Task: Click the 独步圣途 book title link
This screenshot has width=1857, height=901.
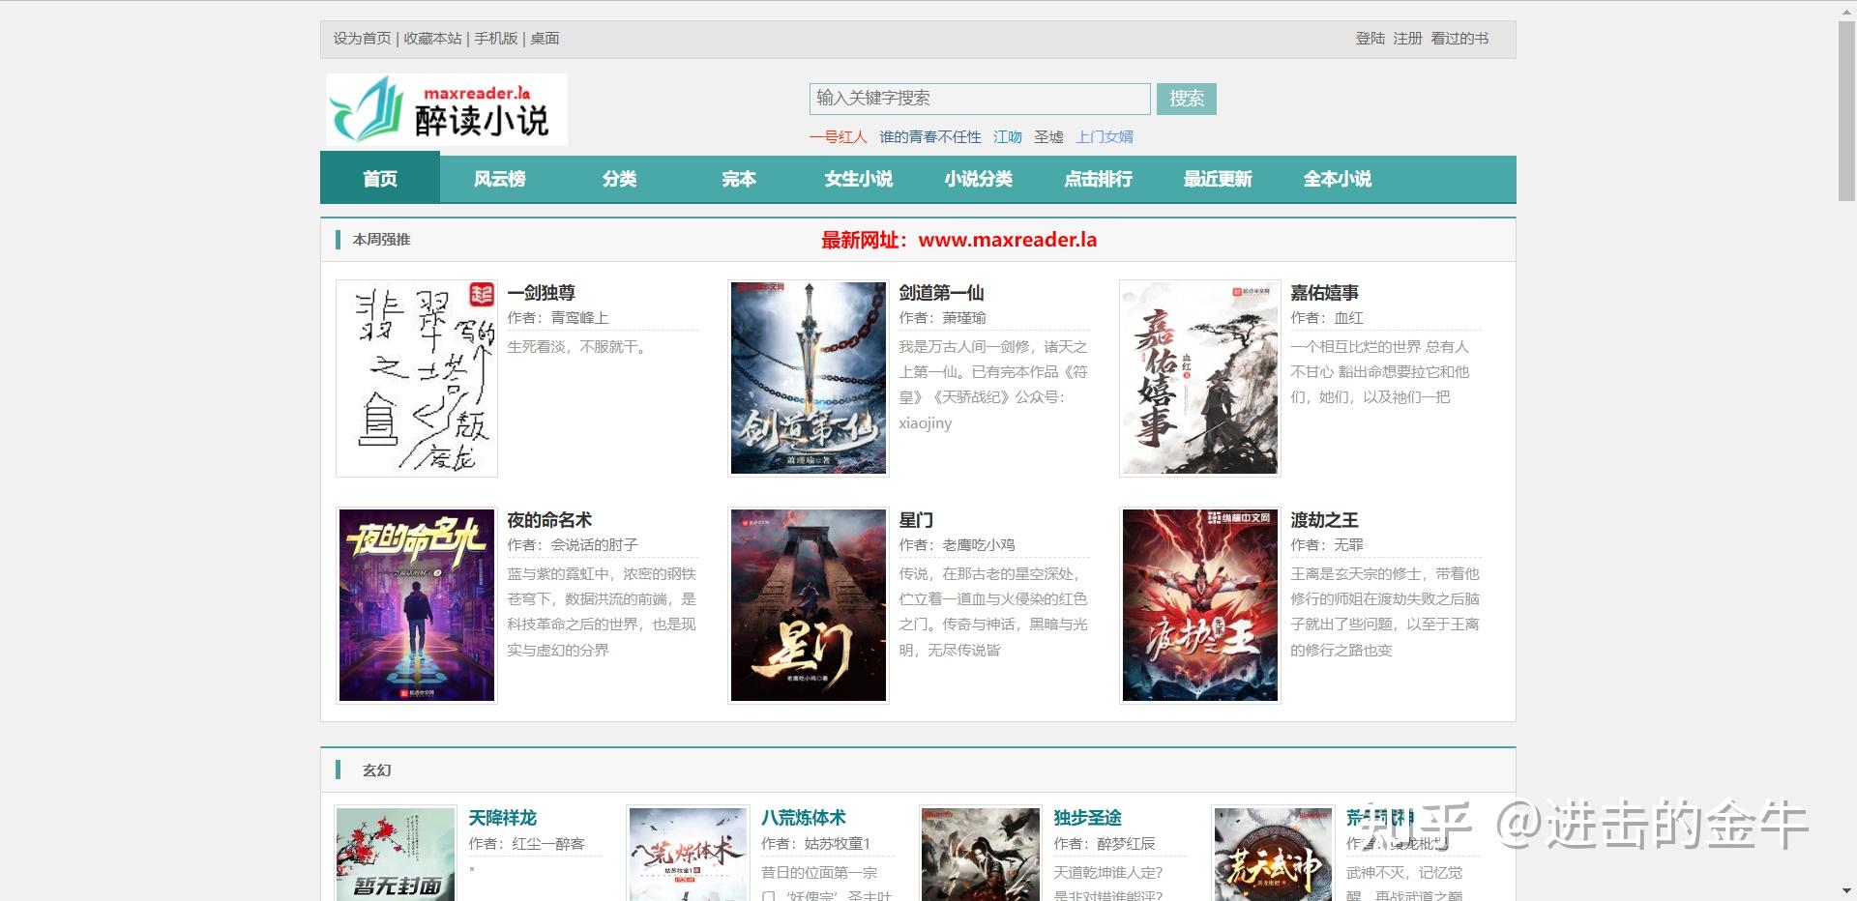Action: pos(1088,818)
